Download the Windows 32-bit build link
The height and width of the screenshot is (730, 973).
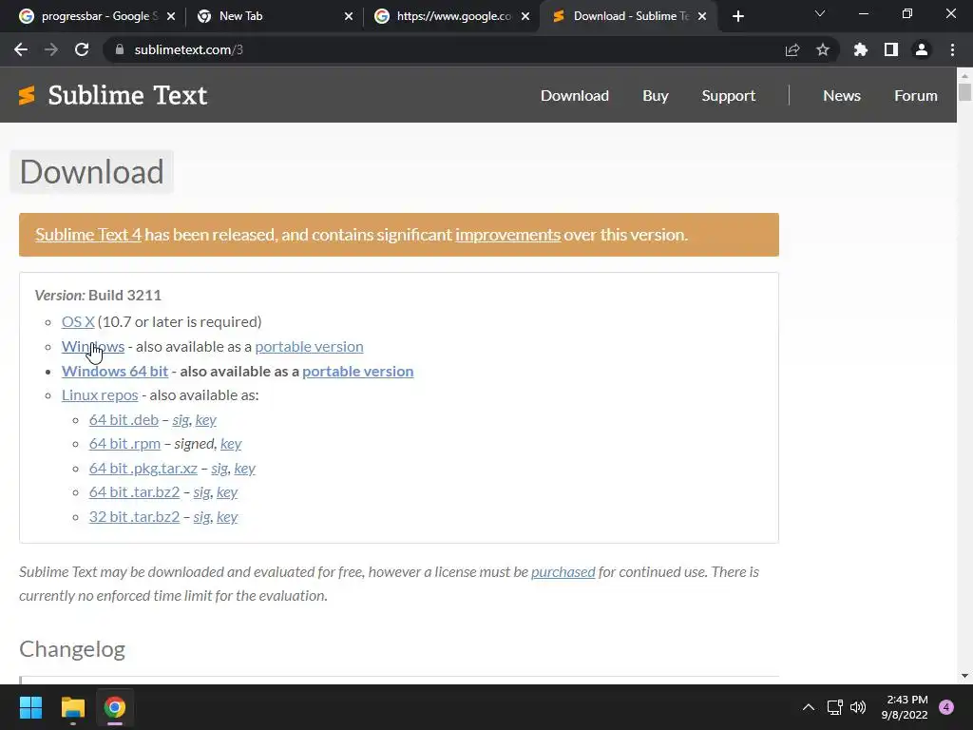[x=93, y=346]
